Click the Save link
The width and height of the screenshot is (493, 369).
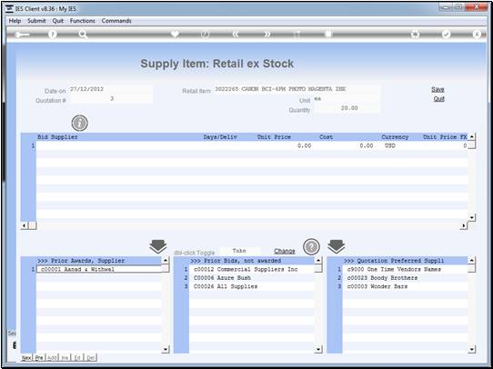point(438,89)
